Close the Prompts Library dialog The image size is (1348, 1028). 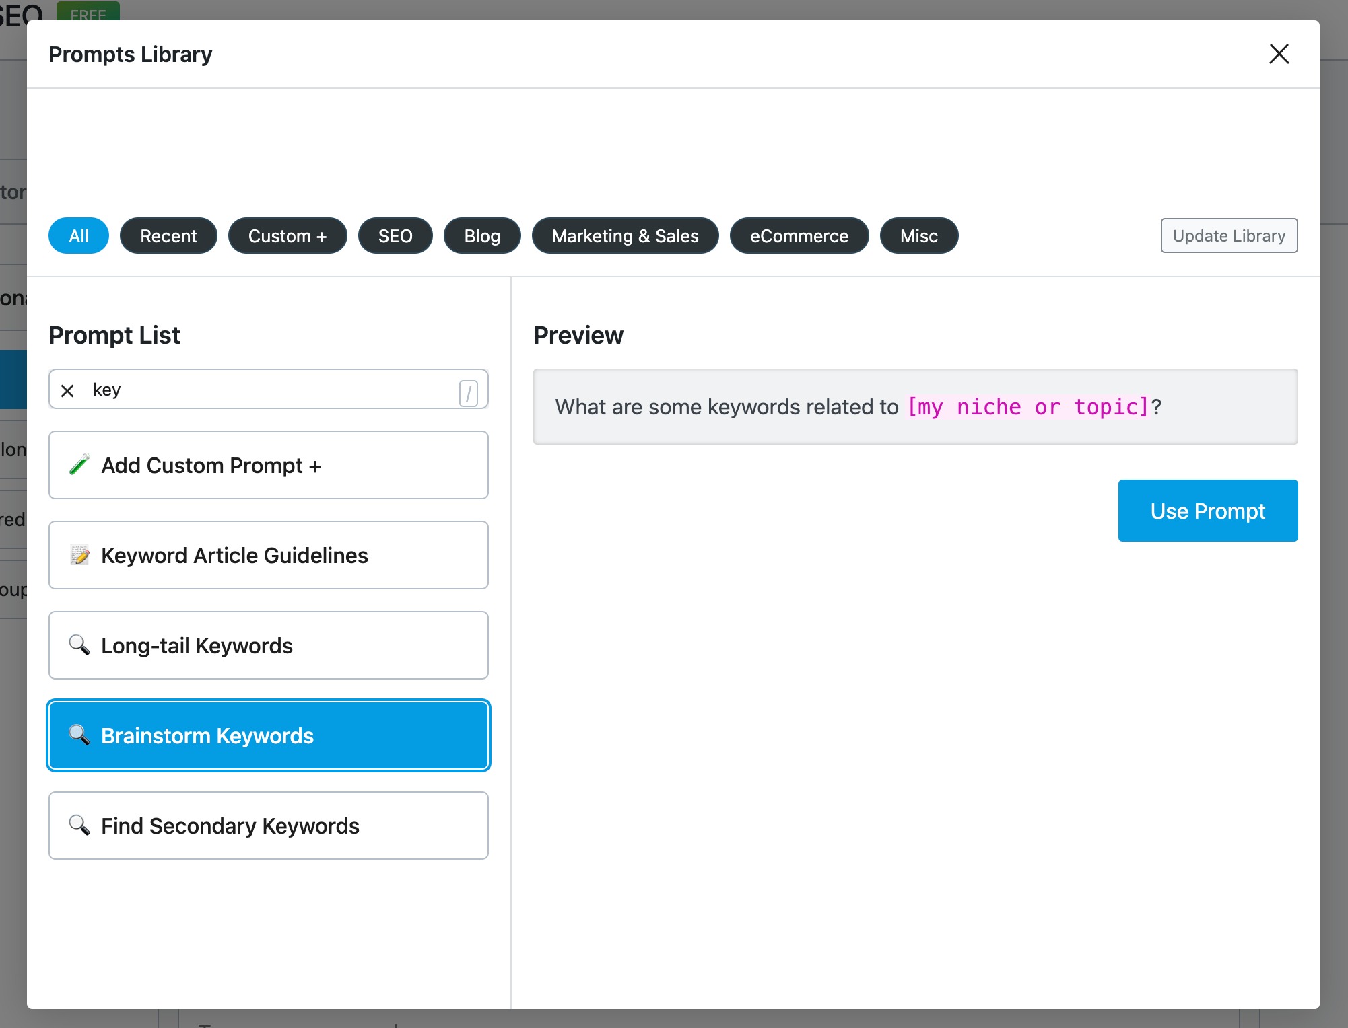(1279, 54)
